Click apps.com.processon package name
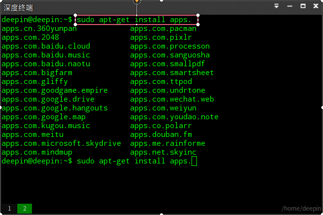Image resolution: width=323 pixels, height=215 pixels. coord(170,46)
